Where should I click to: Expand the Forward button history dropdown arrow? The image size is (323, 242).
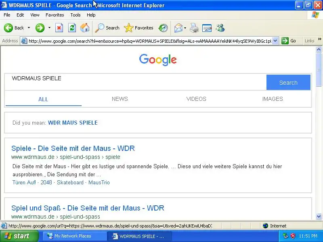coord(49,27)
